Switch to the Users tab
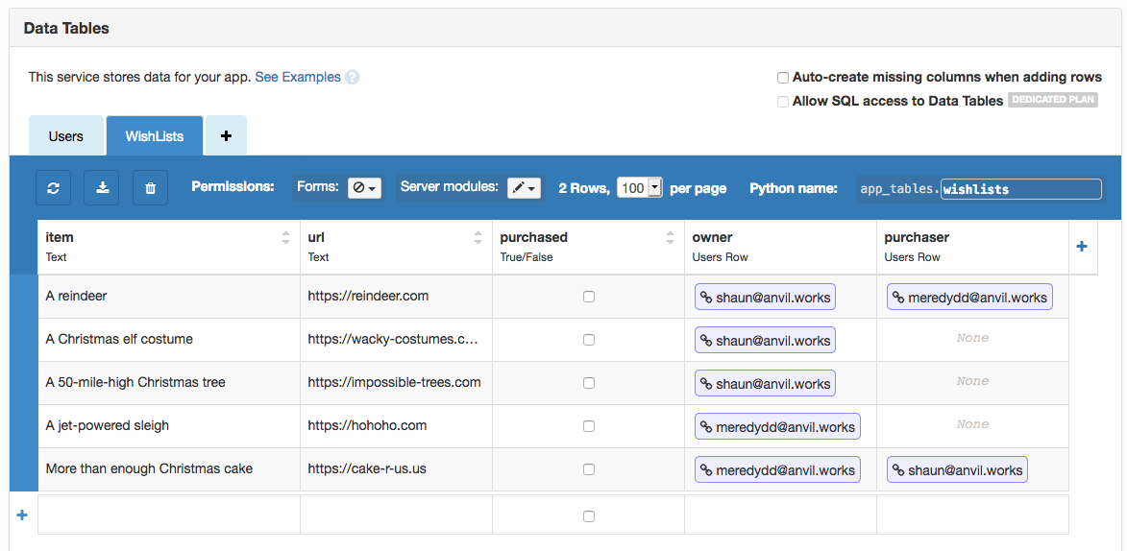The width and height of the screenshot is (1127, 551). pos(65,136)
